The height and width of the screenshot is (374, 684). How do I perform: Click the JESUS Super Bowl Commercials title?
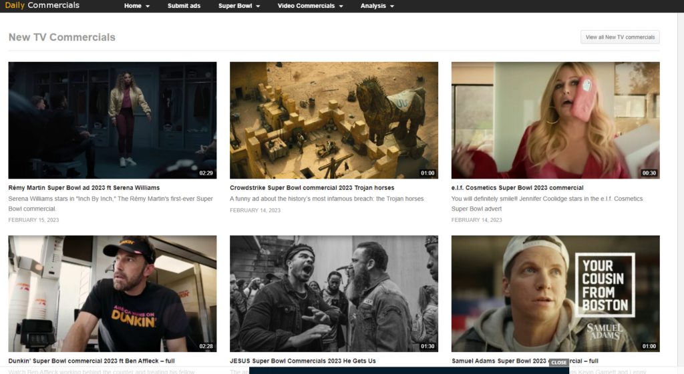click(303, 361)
